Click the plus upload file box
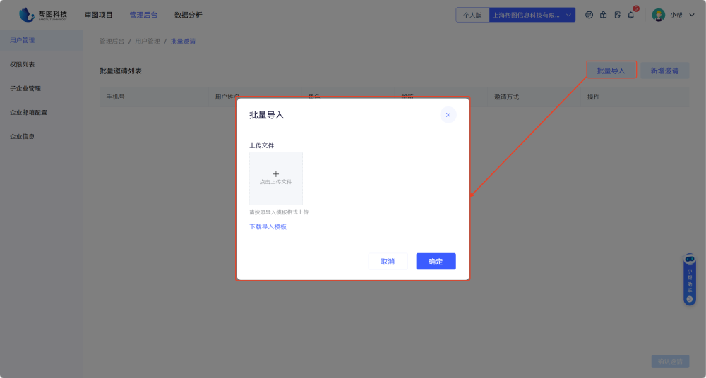 click(x=276, y=178)
